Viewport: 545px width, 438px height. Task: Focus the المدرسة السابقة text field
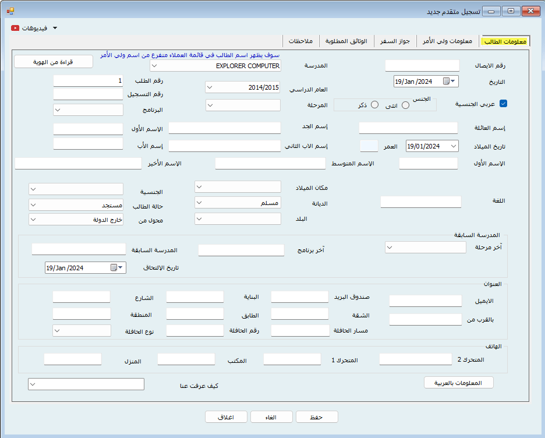coord(79,249)
